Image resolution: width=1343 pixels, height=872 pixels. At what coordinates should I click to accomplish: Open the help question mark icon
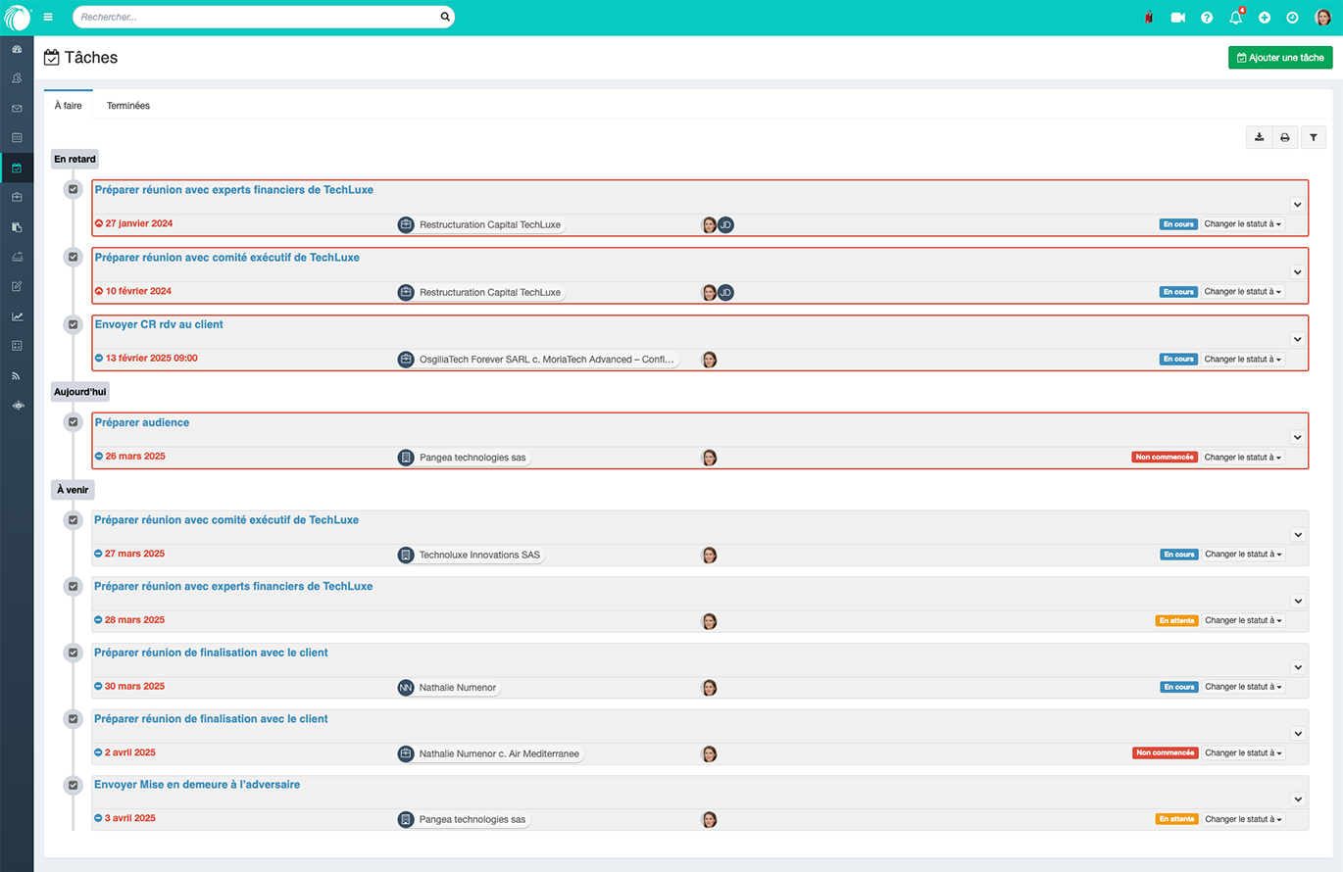[1207, 18]
